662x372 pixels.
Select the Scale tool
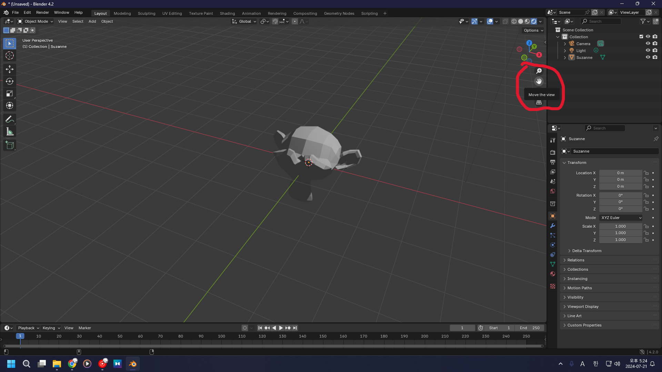click(10, 93)
